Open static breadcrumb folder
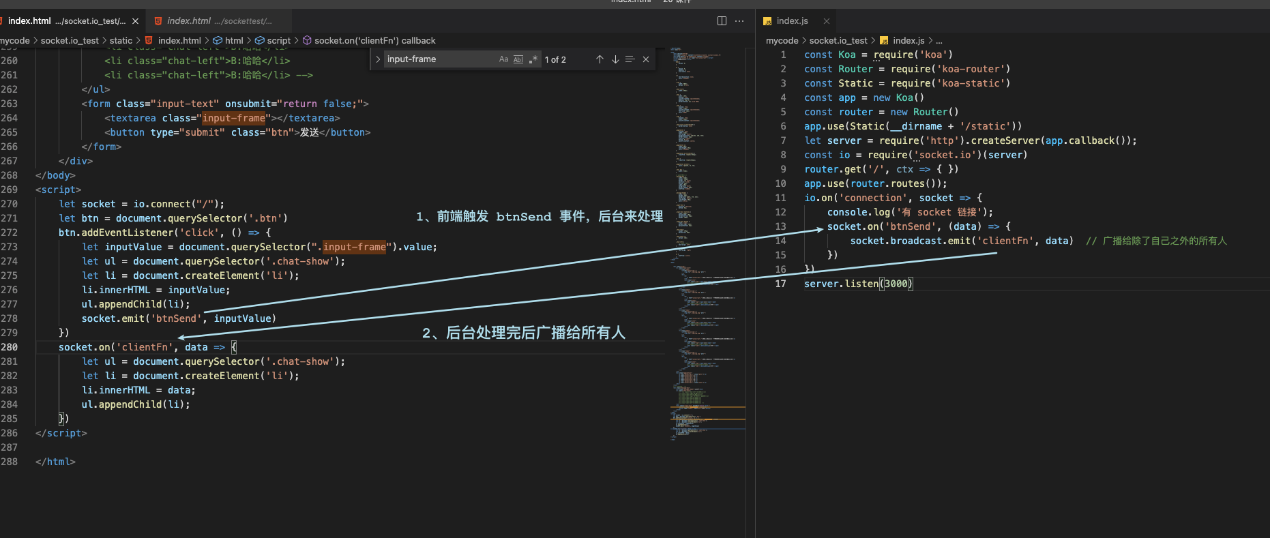Image resolution: width=1270 pixels, height=538 pixels. pos(121,41)
